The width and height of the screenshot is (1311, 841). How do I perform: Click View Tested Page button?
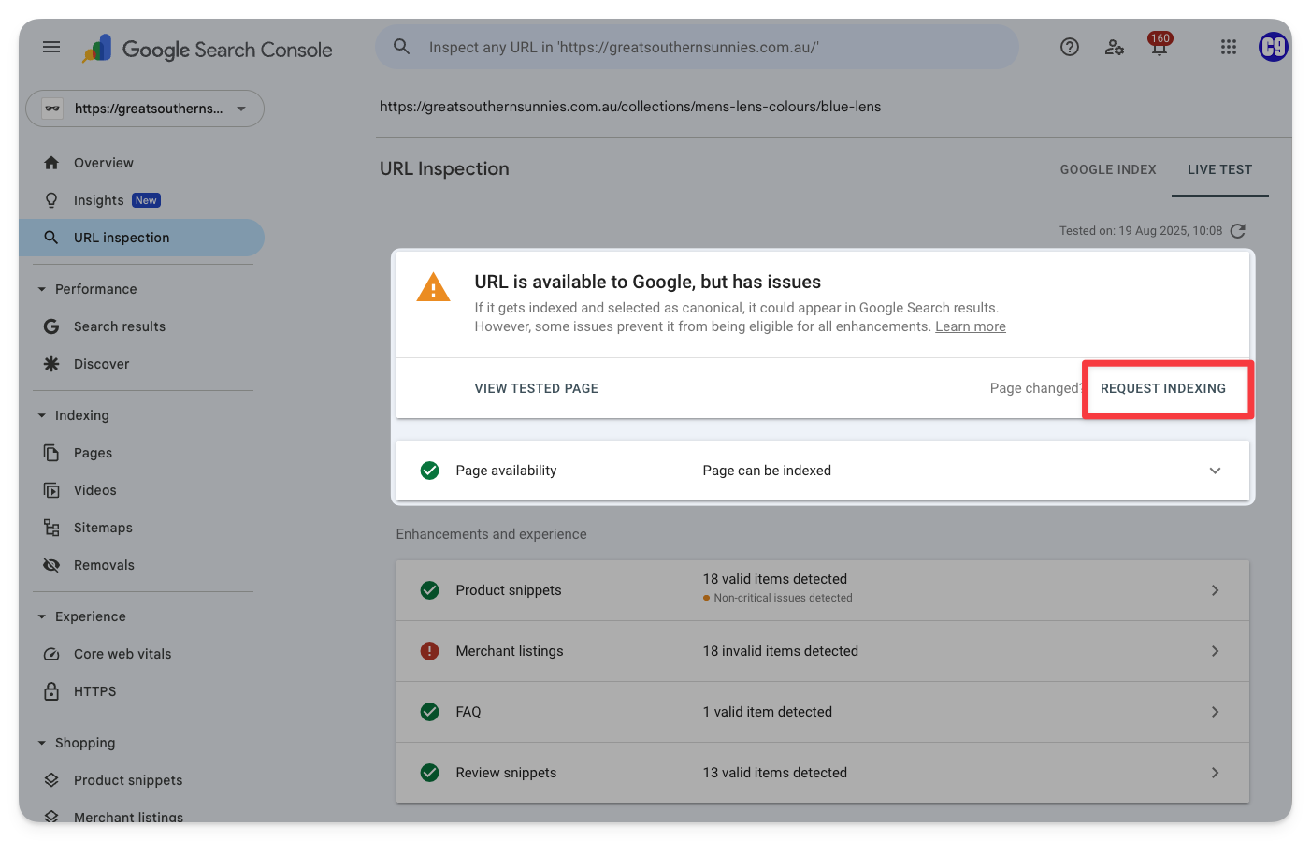point(536,388)
